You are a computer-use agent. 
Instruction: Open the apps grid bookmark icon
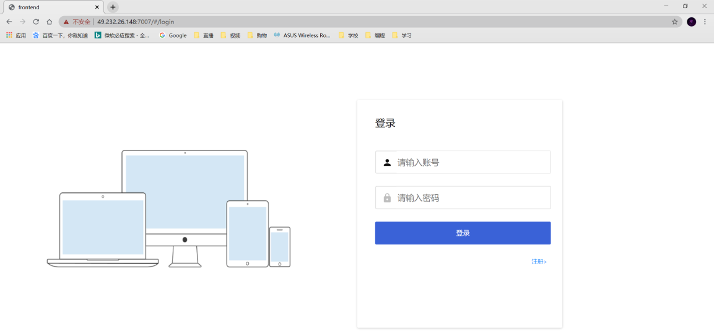tap(9, 35)
